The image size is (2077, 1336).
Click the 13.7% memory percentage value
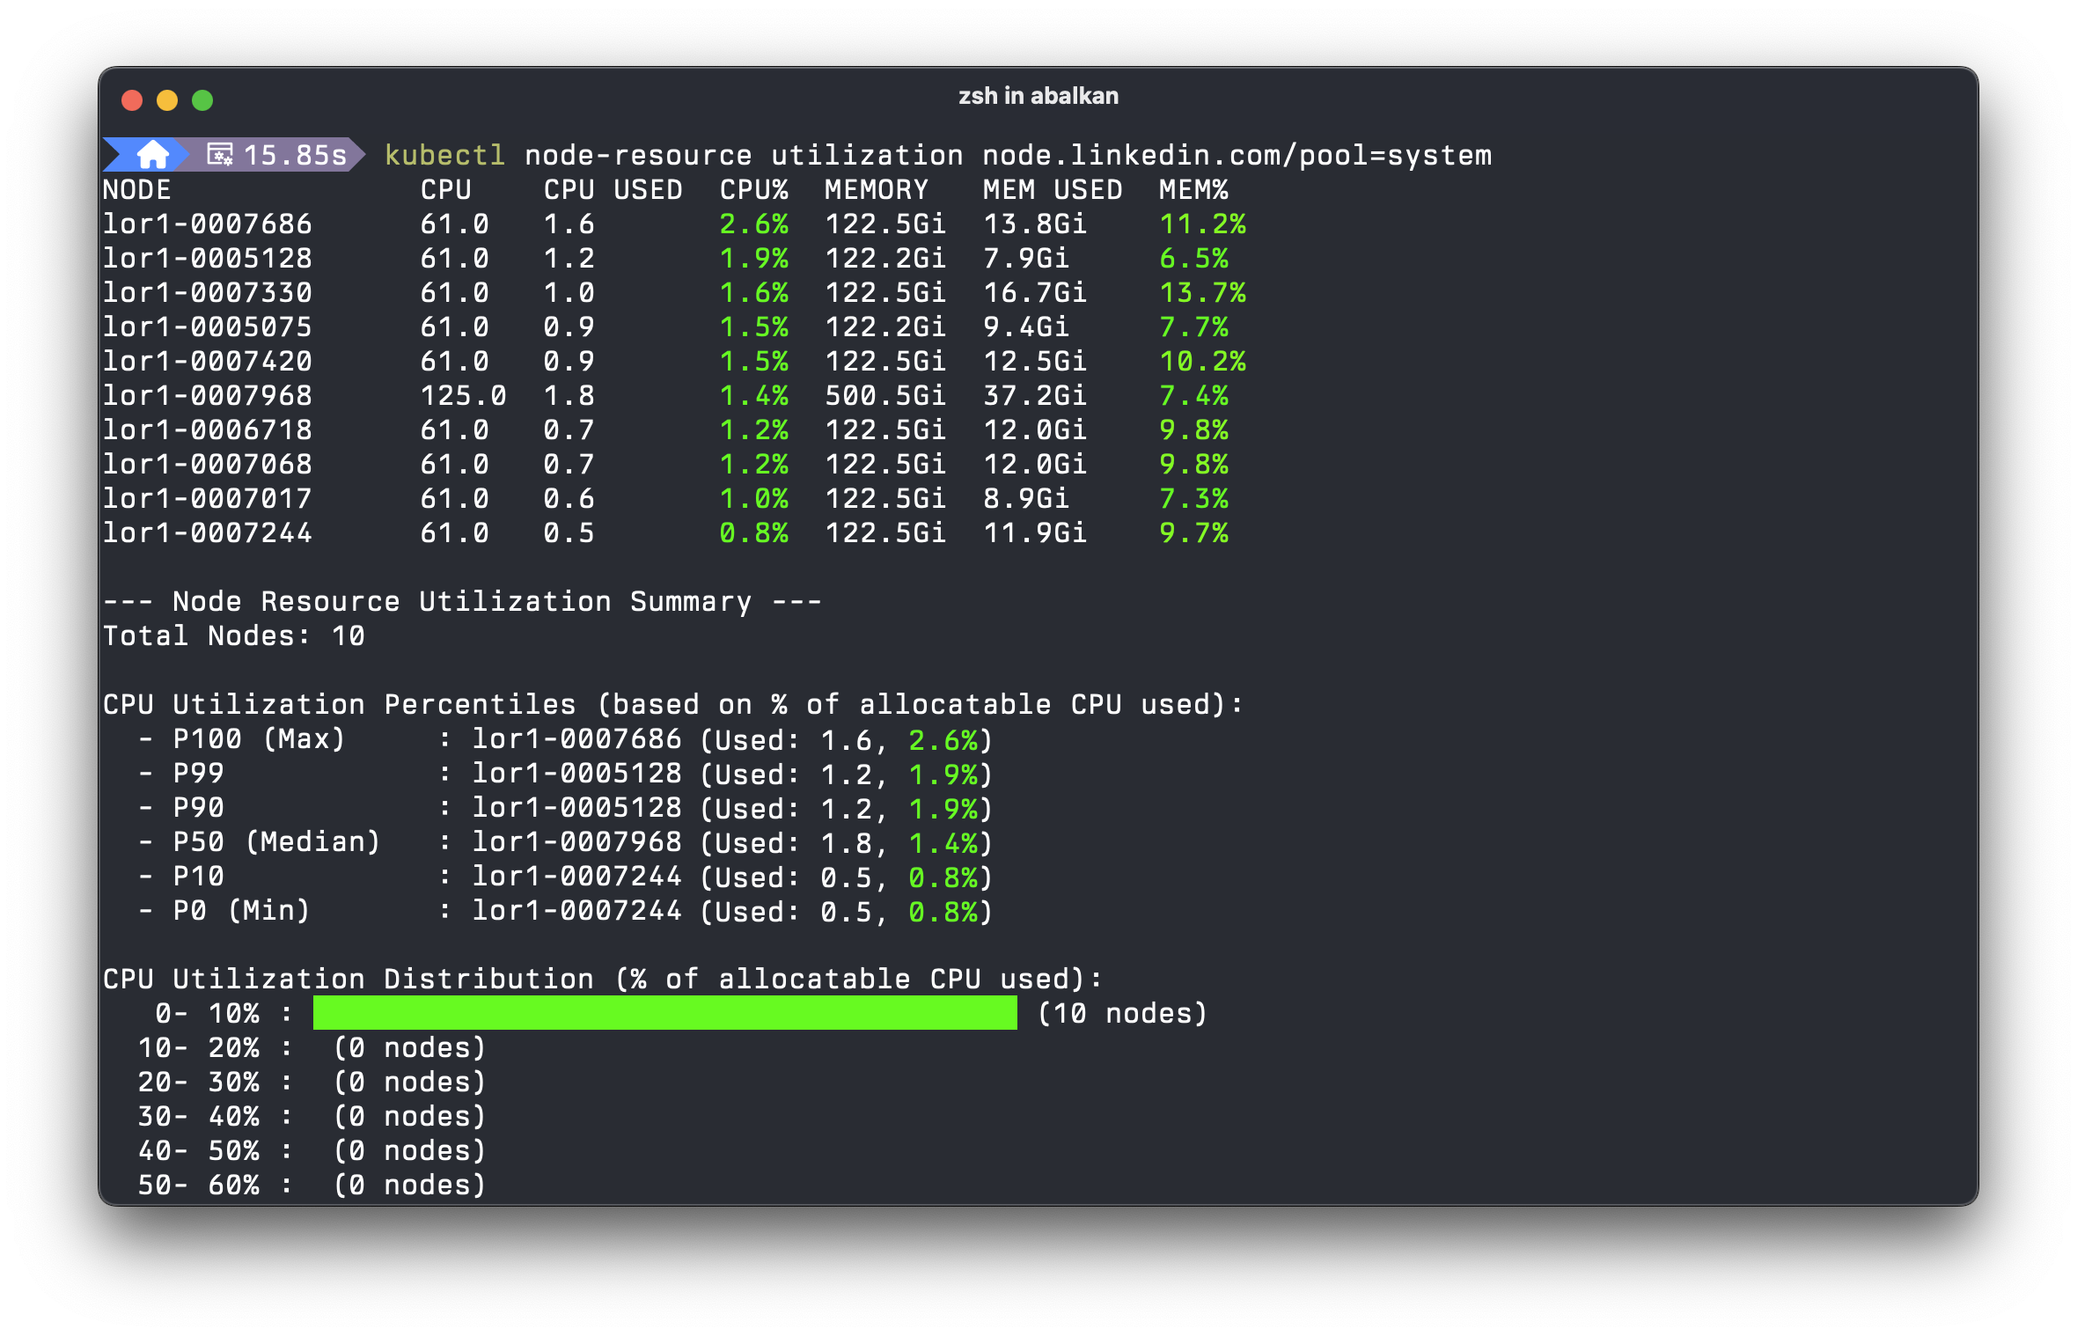pyautogui.click(x=1202, y=293)
